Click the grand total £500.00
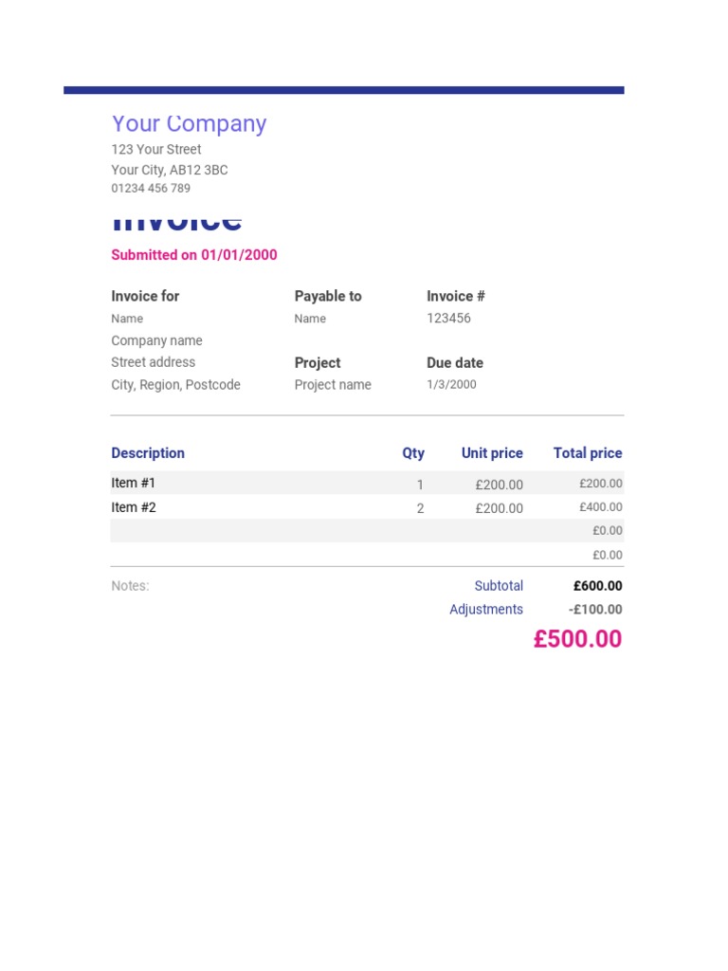The height and width of the screenshot is (971, 728). point(577,639)
